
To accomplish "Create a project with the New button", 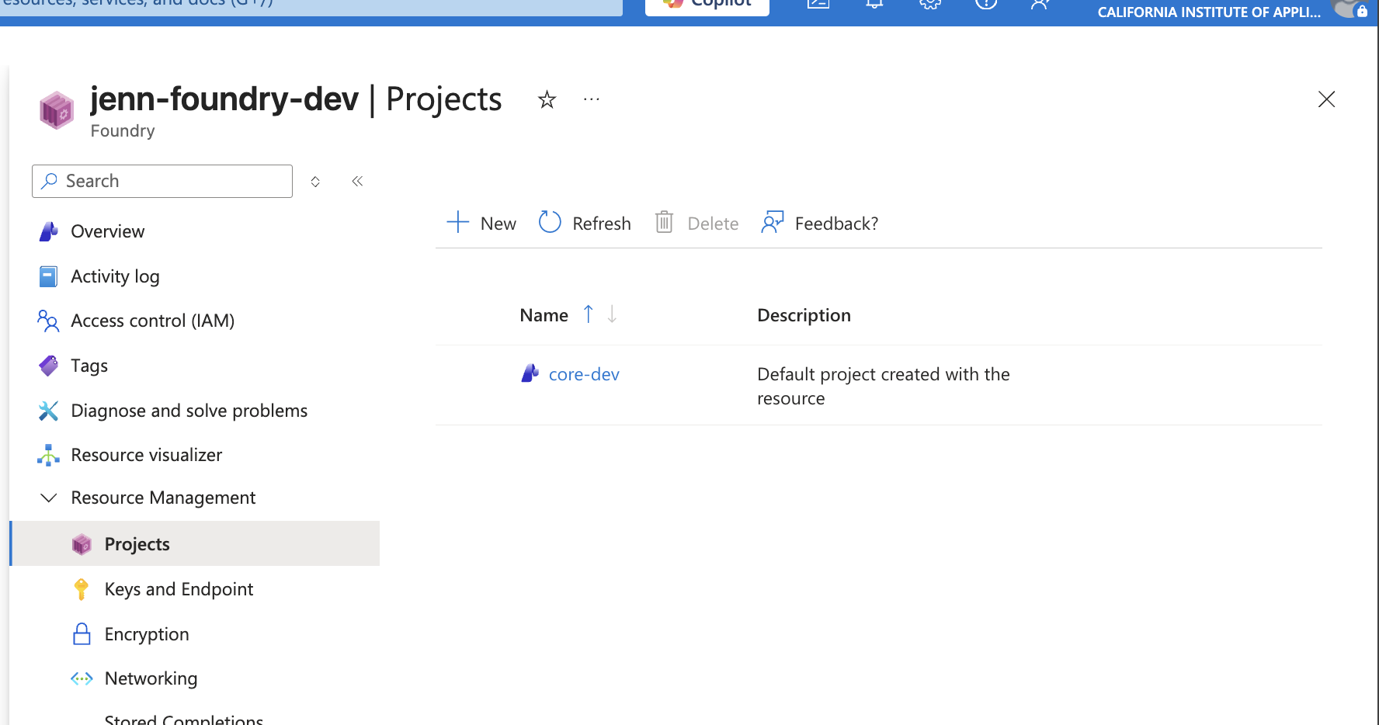I will pos(481,224).
